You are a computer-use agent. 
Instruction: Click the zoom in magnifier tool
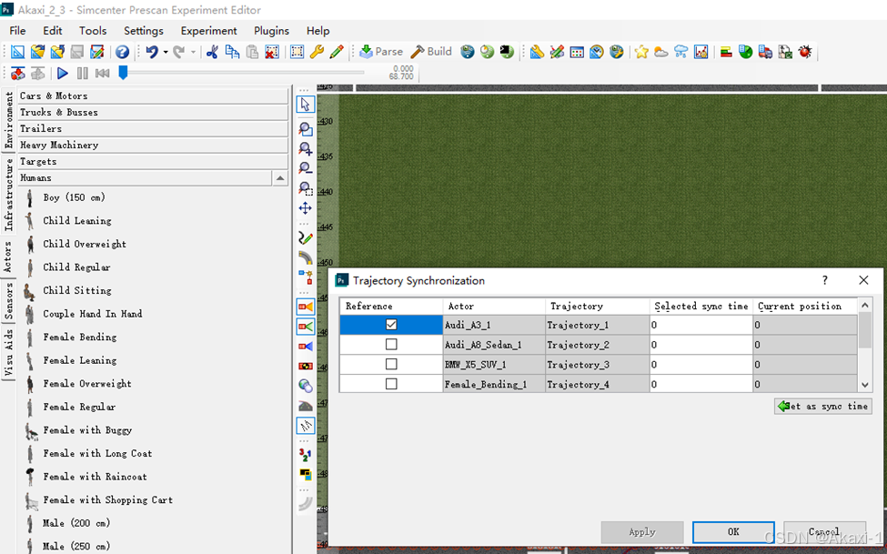[306, 149]
